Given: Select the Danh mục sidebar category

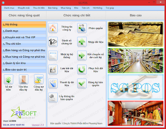Looking at the screenshot, I should click(24, 31).
